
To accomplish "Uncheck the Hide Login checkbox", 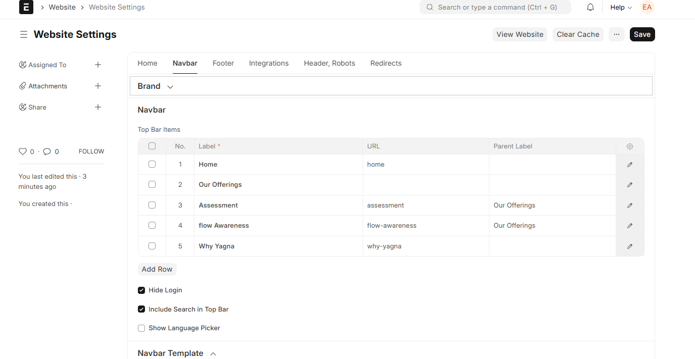I will pos(141,290).
